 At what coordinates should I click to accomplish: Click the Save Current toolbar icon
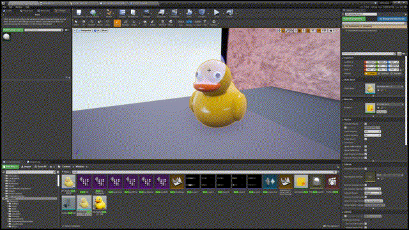pos(79,13)
